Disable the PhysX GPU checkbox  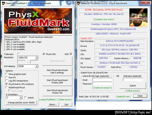(44, 54)
